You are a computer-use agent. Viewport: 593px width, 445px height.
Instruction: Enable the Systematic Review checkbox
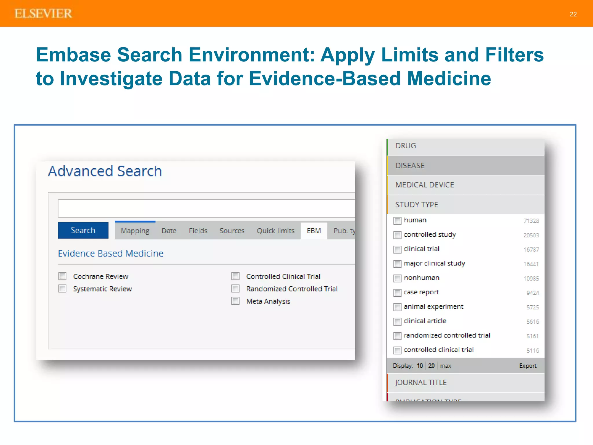coord(63,289)
